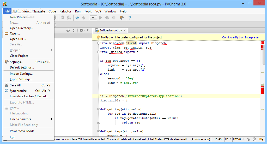Screen dimensions: 267x144
Task: Open the Refactor menu
Action: (65, 11)
